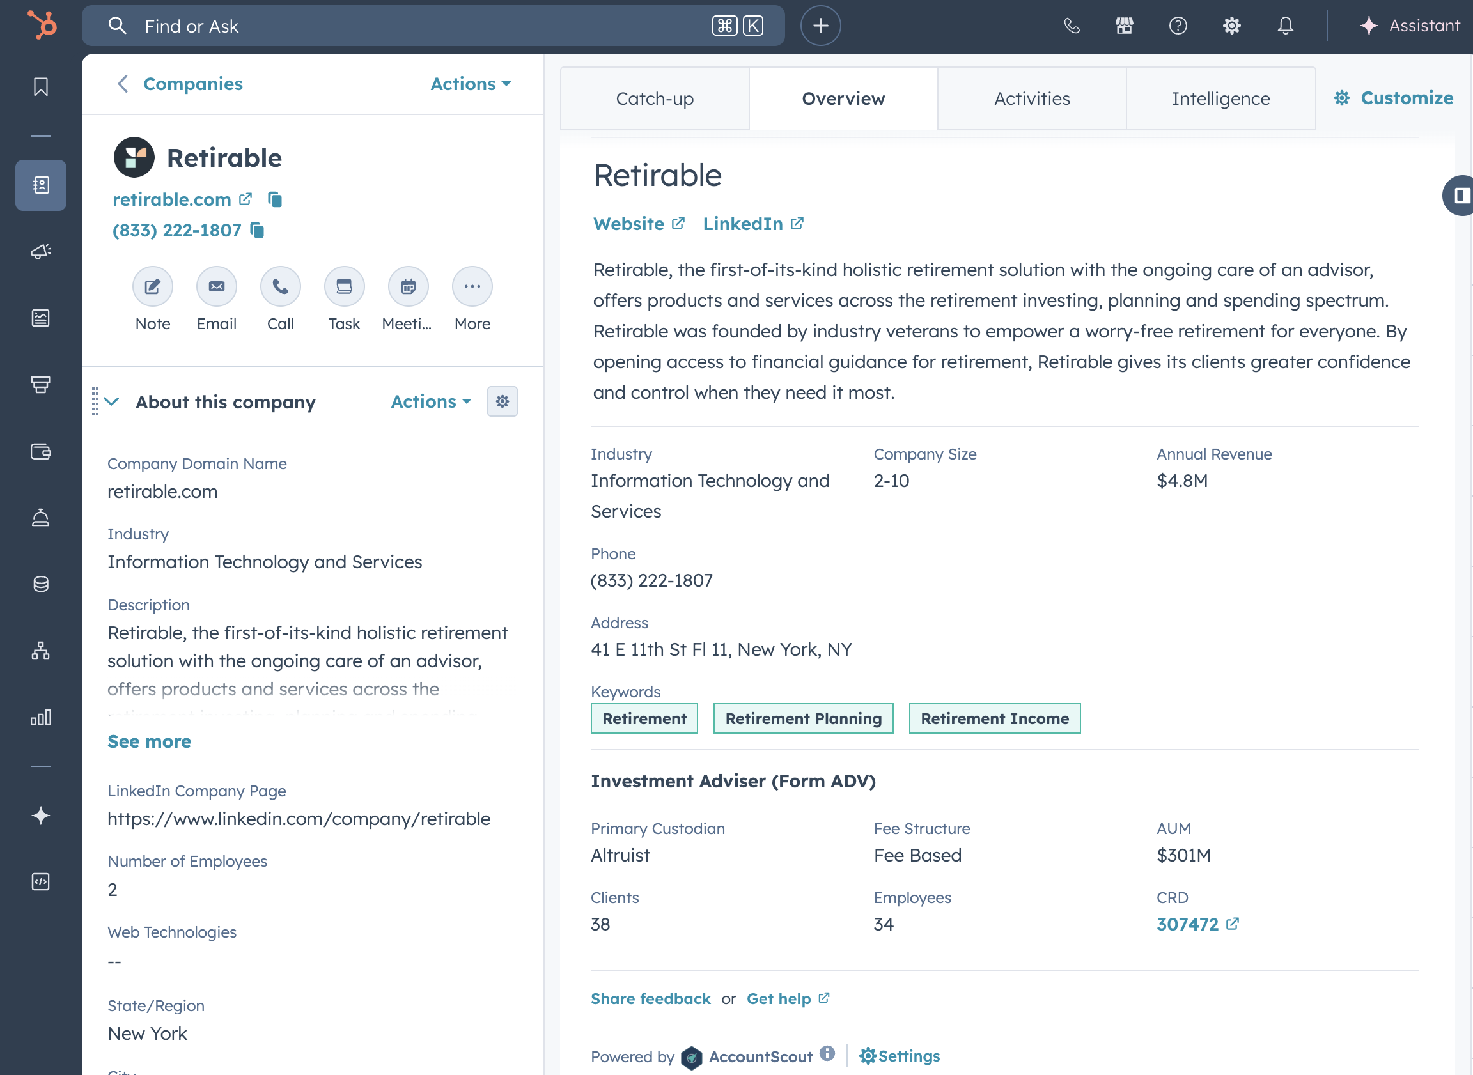
Task: Click the settings gear beside About this company
Action: coord(502,401)
